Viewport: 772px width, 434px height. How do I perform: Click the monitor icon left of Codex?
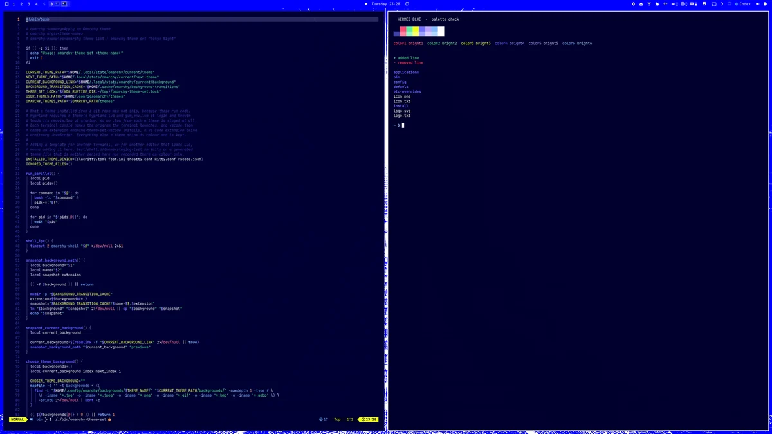pyautogui.click(x=730, y=4)
